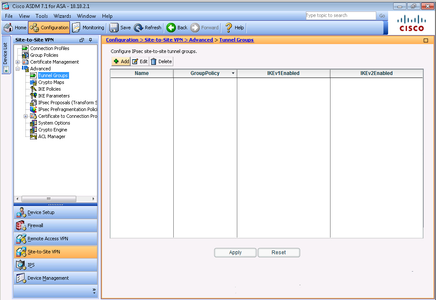Open the Tools menu
The width and height of the screenshot is (436, 300).
(x=42, y=16)
